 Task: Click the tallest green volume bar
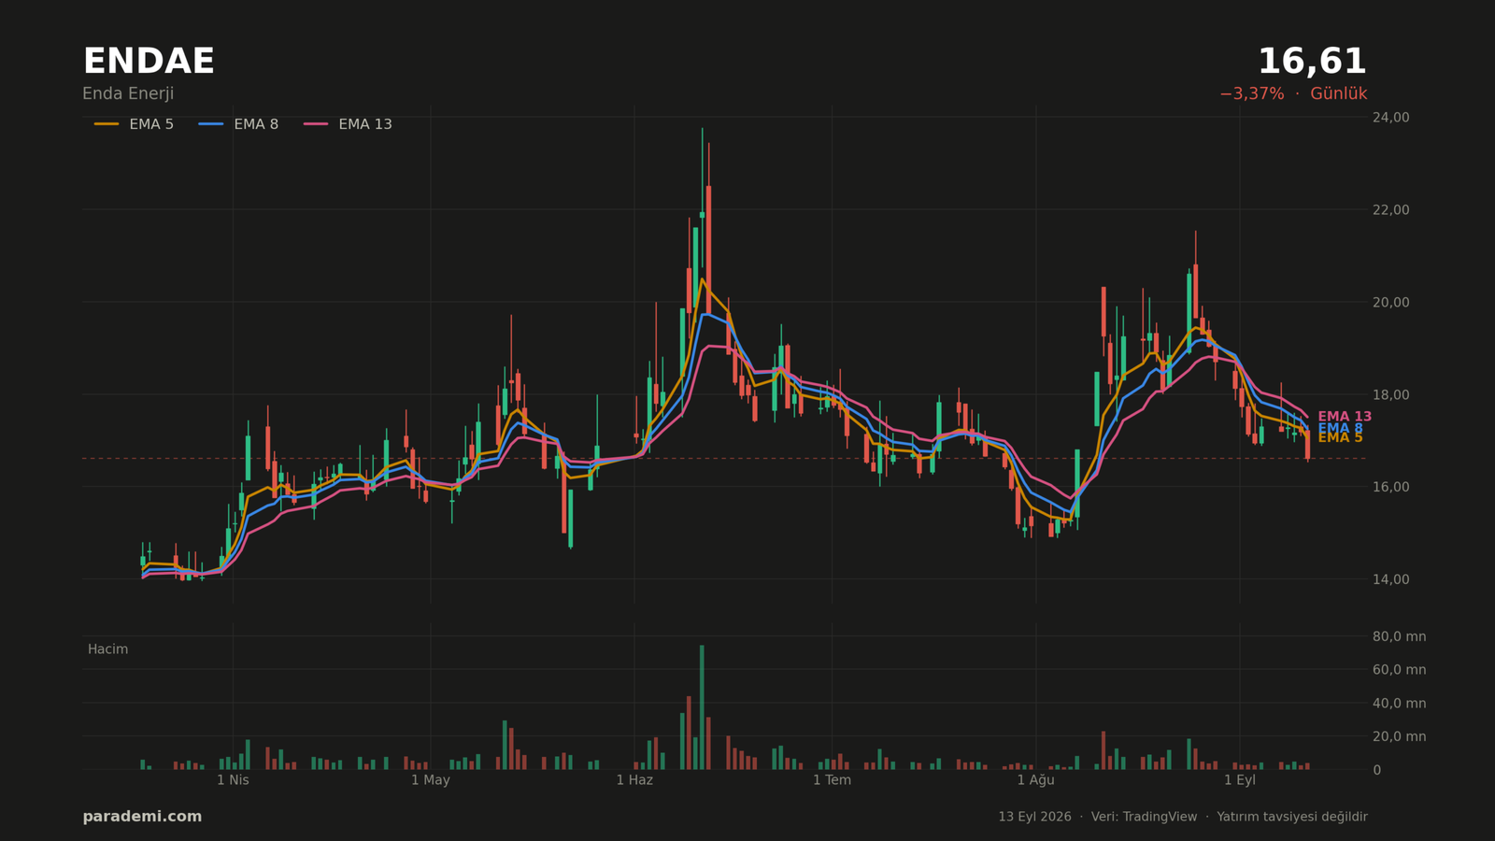[x=702, y=707]
